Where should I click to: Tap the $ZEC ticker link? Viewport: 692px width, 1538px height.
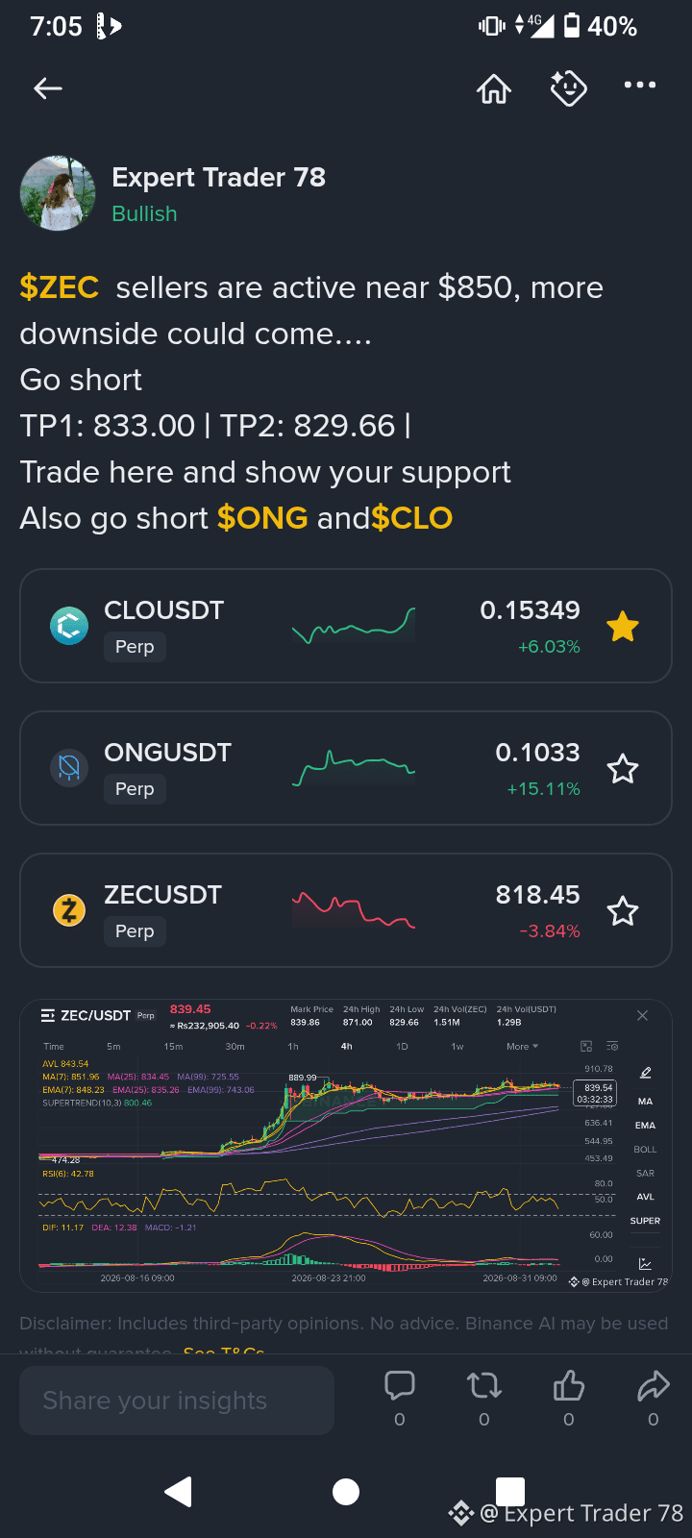[60, 287]
